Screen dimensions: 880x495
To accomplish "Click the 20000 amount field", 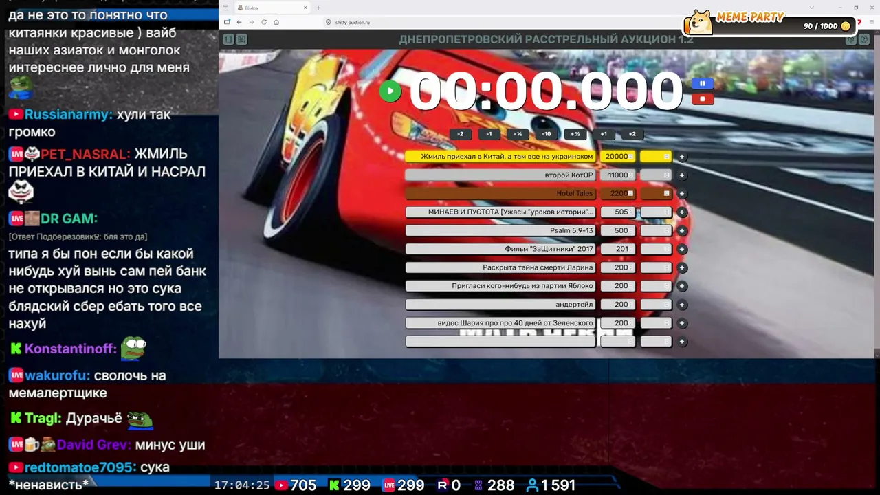I will 618,157.
